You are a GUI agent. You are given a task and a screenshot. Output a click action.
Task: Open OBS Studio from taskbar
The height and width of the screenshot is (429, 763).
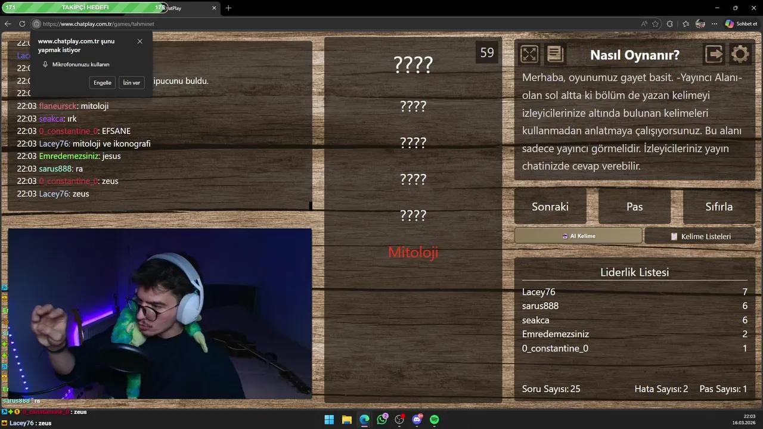pos(399,419)
